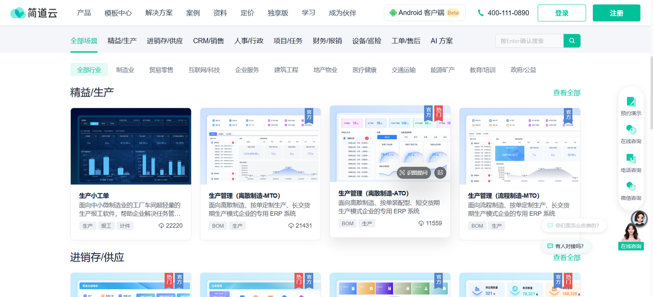This screenshot has height=297, width=653.
Task: Filter by 能源矿产 industry
Action: [x=443, y=70]
